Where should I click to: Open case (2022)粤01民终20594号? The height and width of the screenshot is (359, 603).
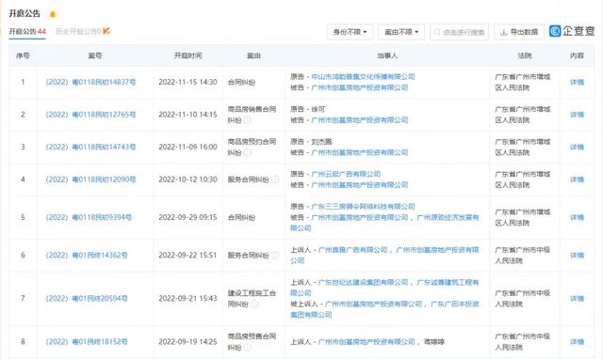tap(87, 299)
